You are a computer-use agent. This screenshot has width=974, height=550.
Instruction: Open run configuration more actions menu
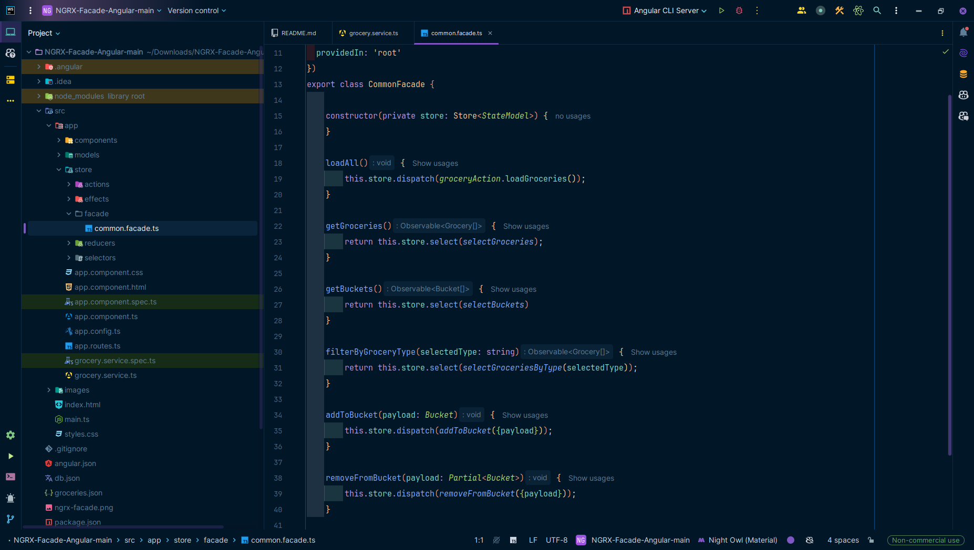click(757, 10)
